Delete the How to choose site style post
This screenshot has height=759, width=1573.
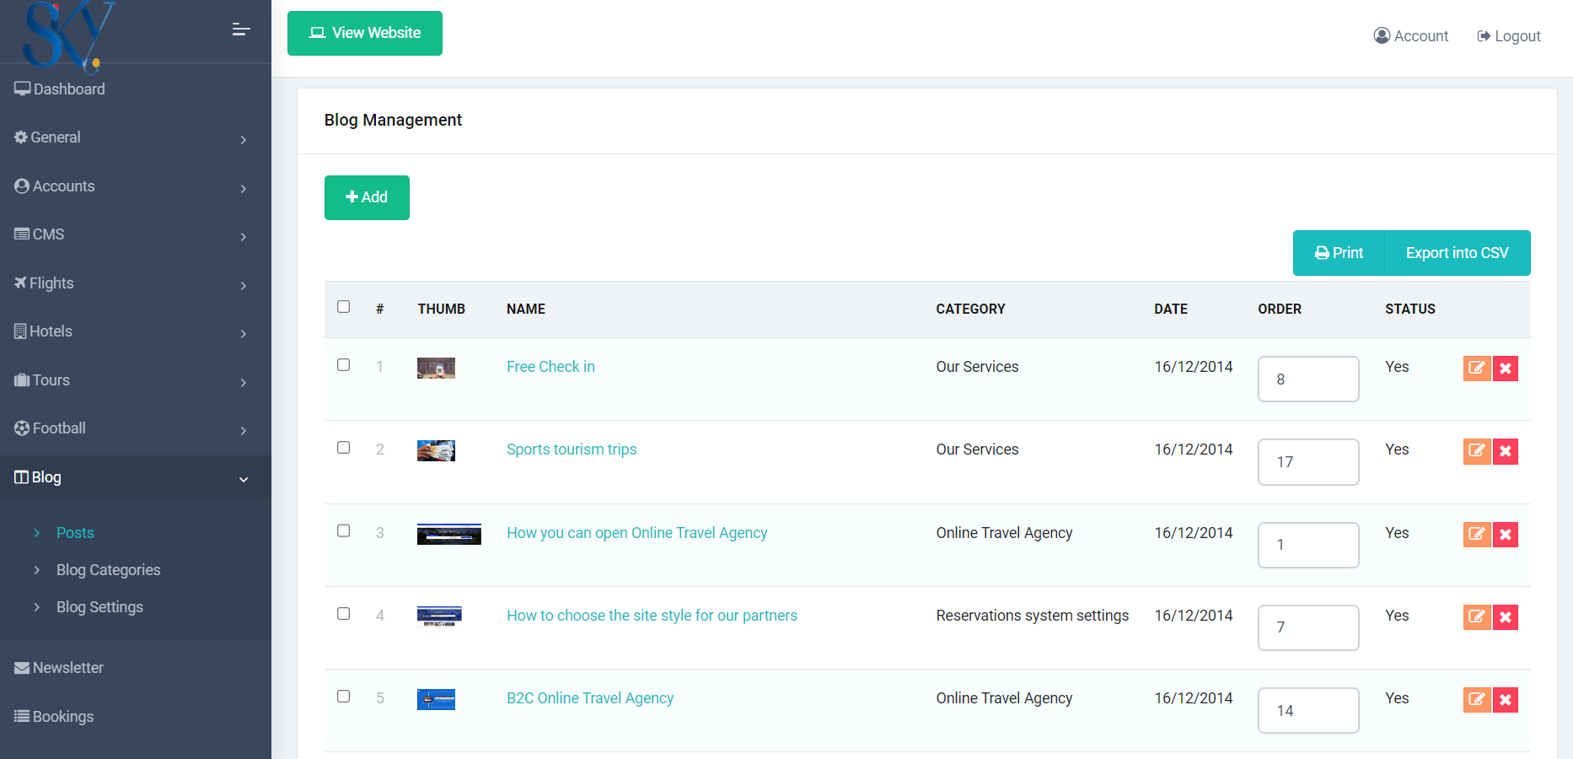(x=1505, y=617)
